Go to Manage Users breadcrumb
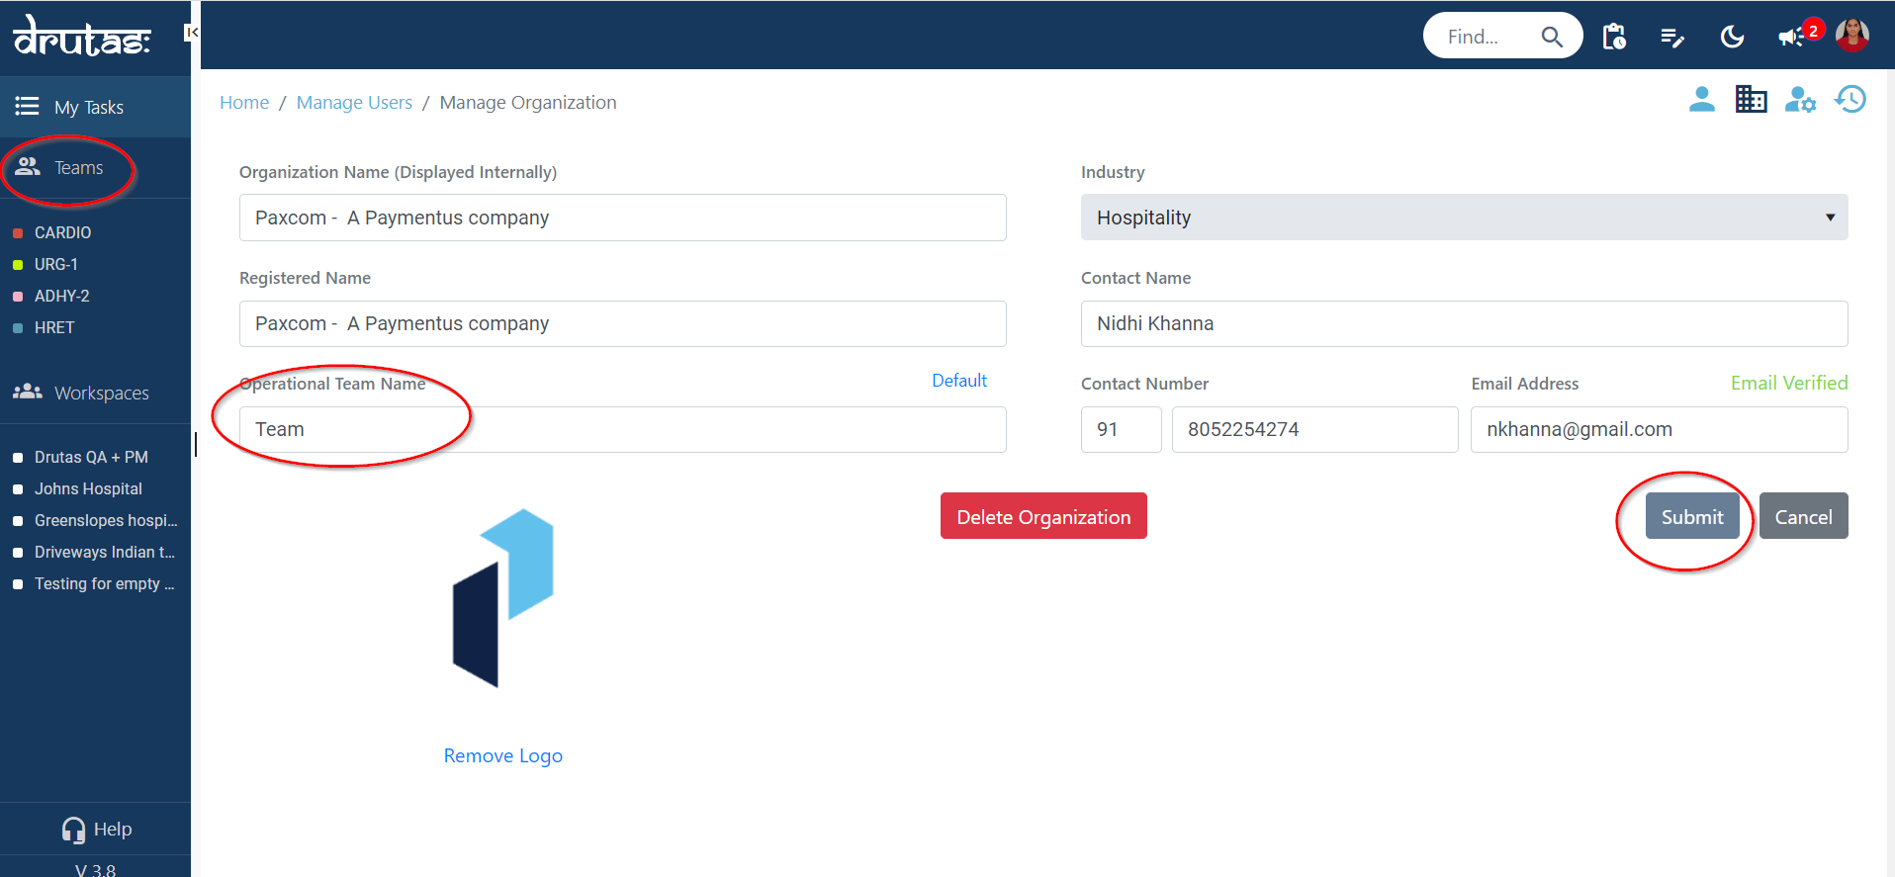The width and height of the screenshot is (1895, 877). click(x=354, y=103)
